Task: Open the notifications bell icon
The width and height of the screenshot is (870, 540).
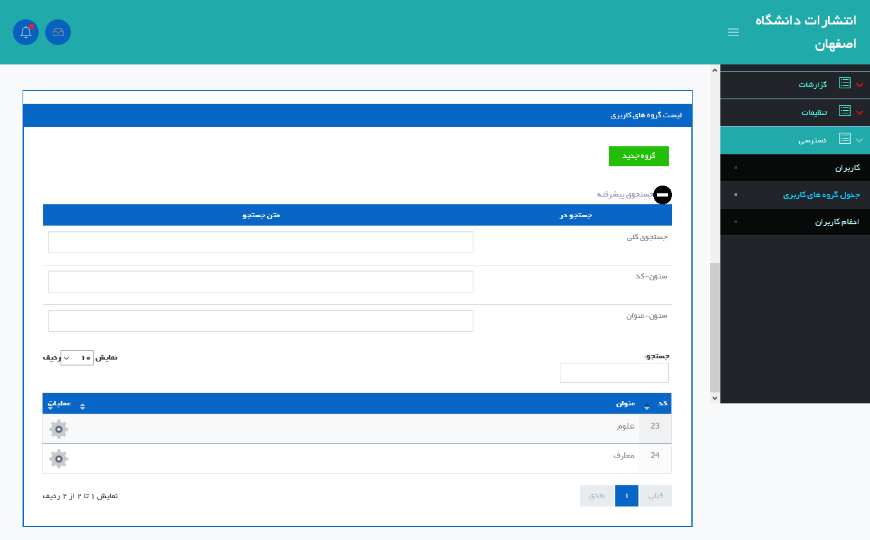Action: click(x=26, y=32)
